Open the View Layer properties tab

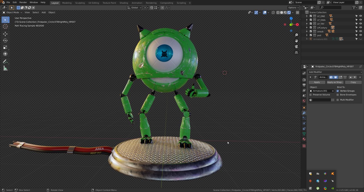point(304,90)
